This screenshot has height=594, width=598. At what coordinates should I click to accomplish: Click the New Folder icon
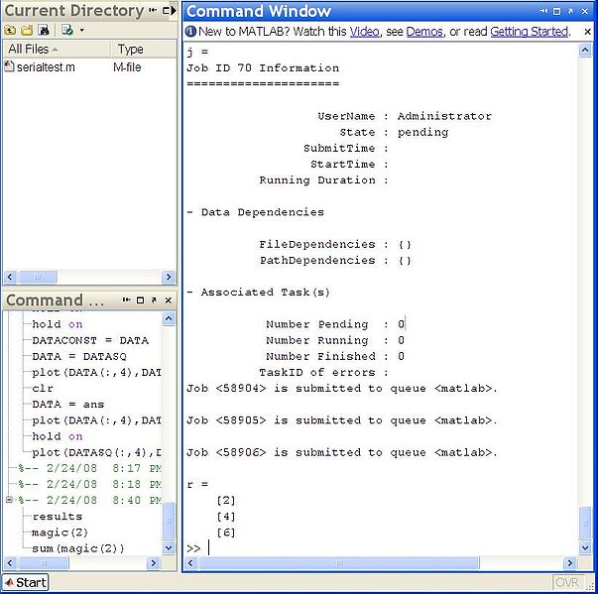click(27, 30)
